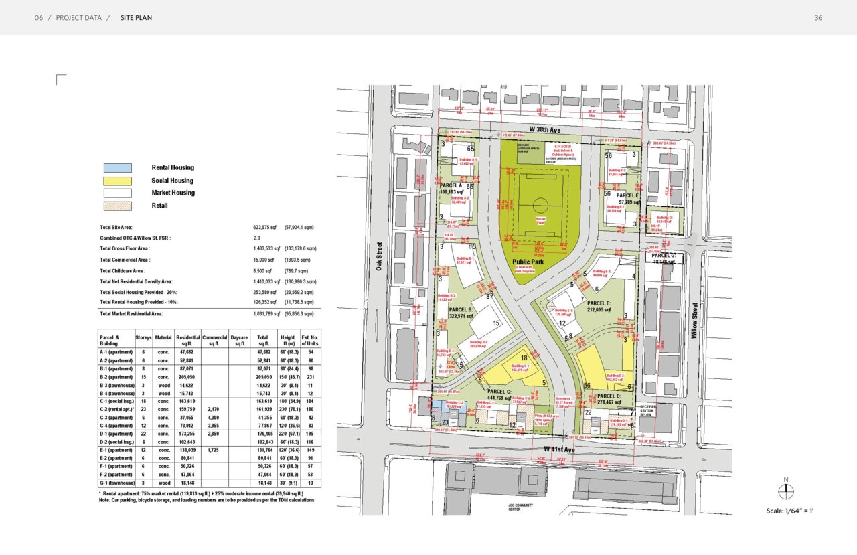Click the 'Market Housing' legend label
857x555 pixels.
(x=173, y=193)
